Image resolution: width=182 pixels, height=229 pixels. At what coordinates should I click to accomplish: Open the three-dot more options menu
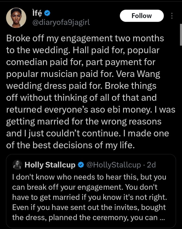(172, 16)
